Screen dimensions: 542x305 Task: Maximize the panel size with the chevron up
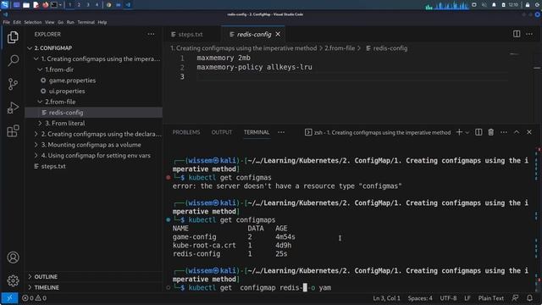point(517,132)
